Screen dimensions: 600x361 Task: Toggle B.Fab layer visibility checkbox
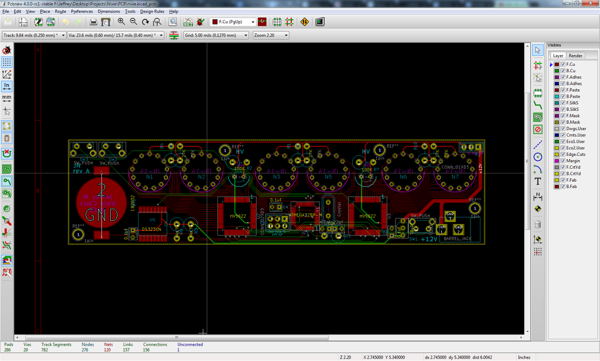tap(563, 186)
